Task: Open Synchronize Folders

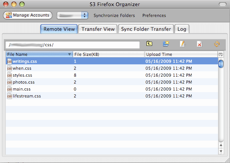Action: (x=114, y=15)
